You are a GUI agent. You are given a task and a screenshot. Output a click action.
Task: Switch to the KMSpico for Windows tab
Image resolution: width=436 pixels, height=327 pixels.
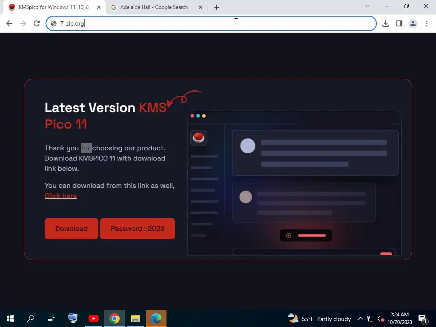[54, 7]
